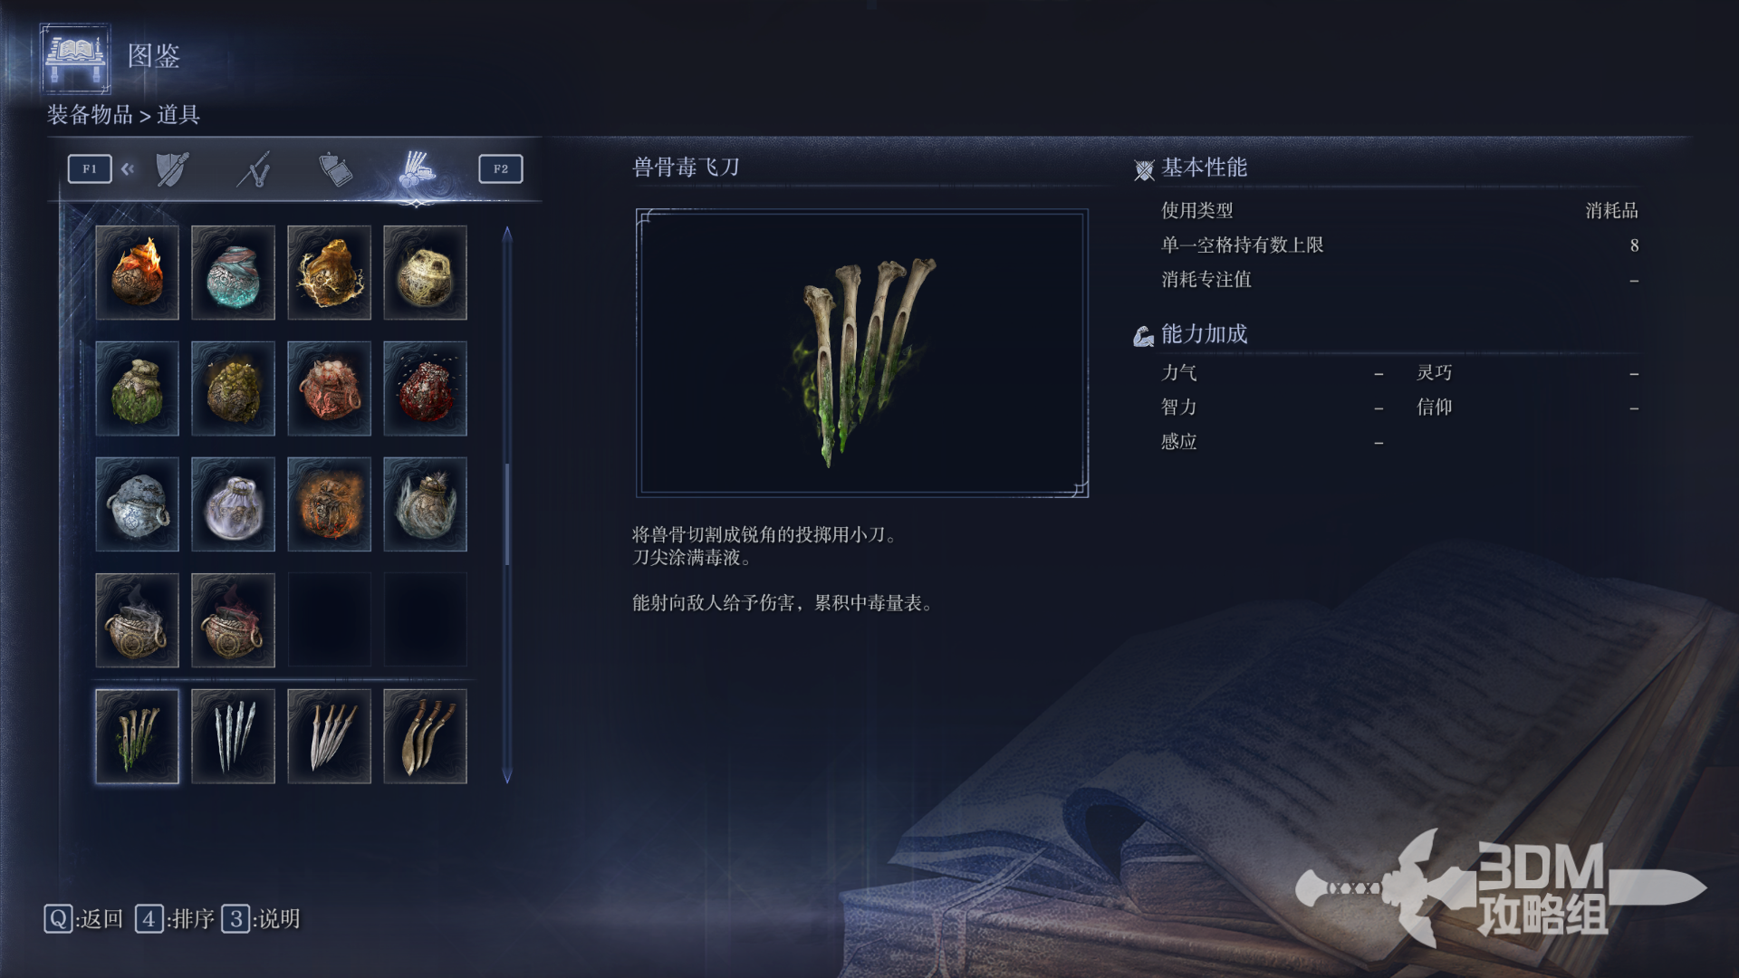Select the curved golden blades icon
The height and width of the screenshot is (978, 1739).
(425, 736)
